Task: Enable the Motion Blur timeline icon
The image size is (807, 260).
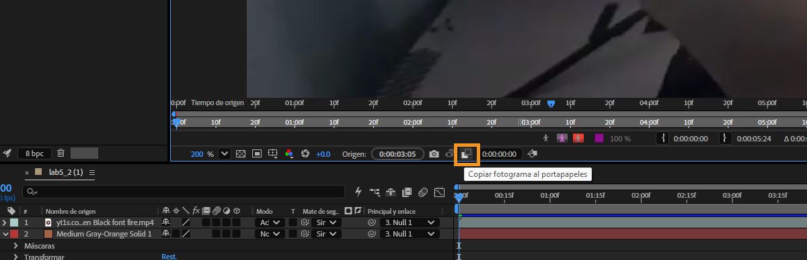Action: point(423,192)
